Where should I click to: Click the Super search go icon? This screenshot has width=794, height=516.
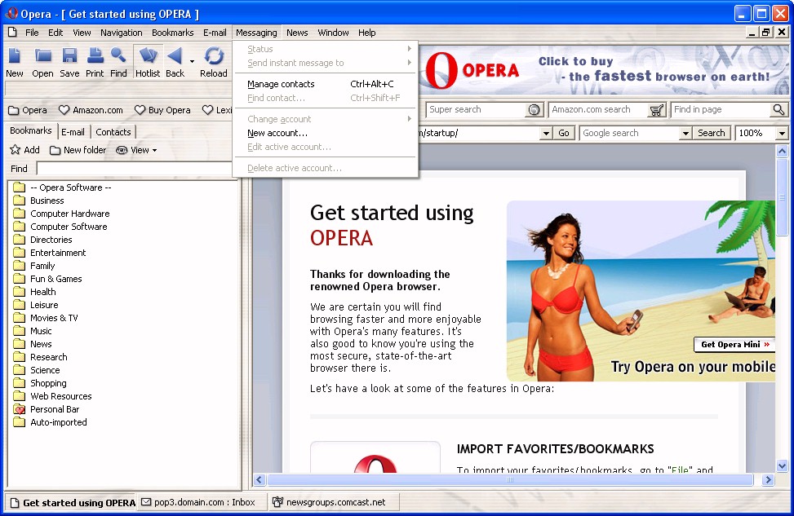click(x=535, y=109)
